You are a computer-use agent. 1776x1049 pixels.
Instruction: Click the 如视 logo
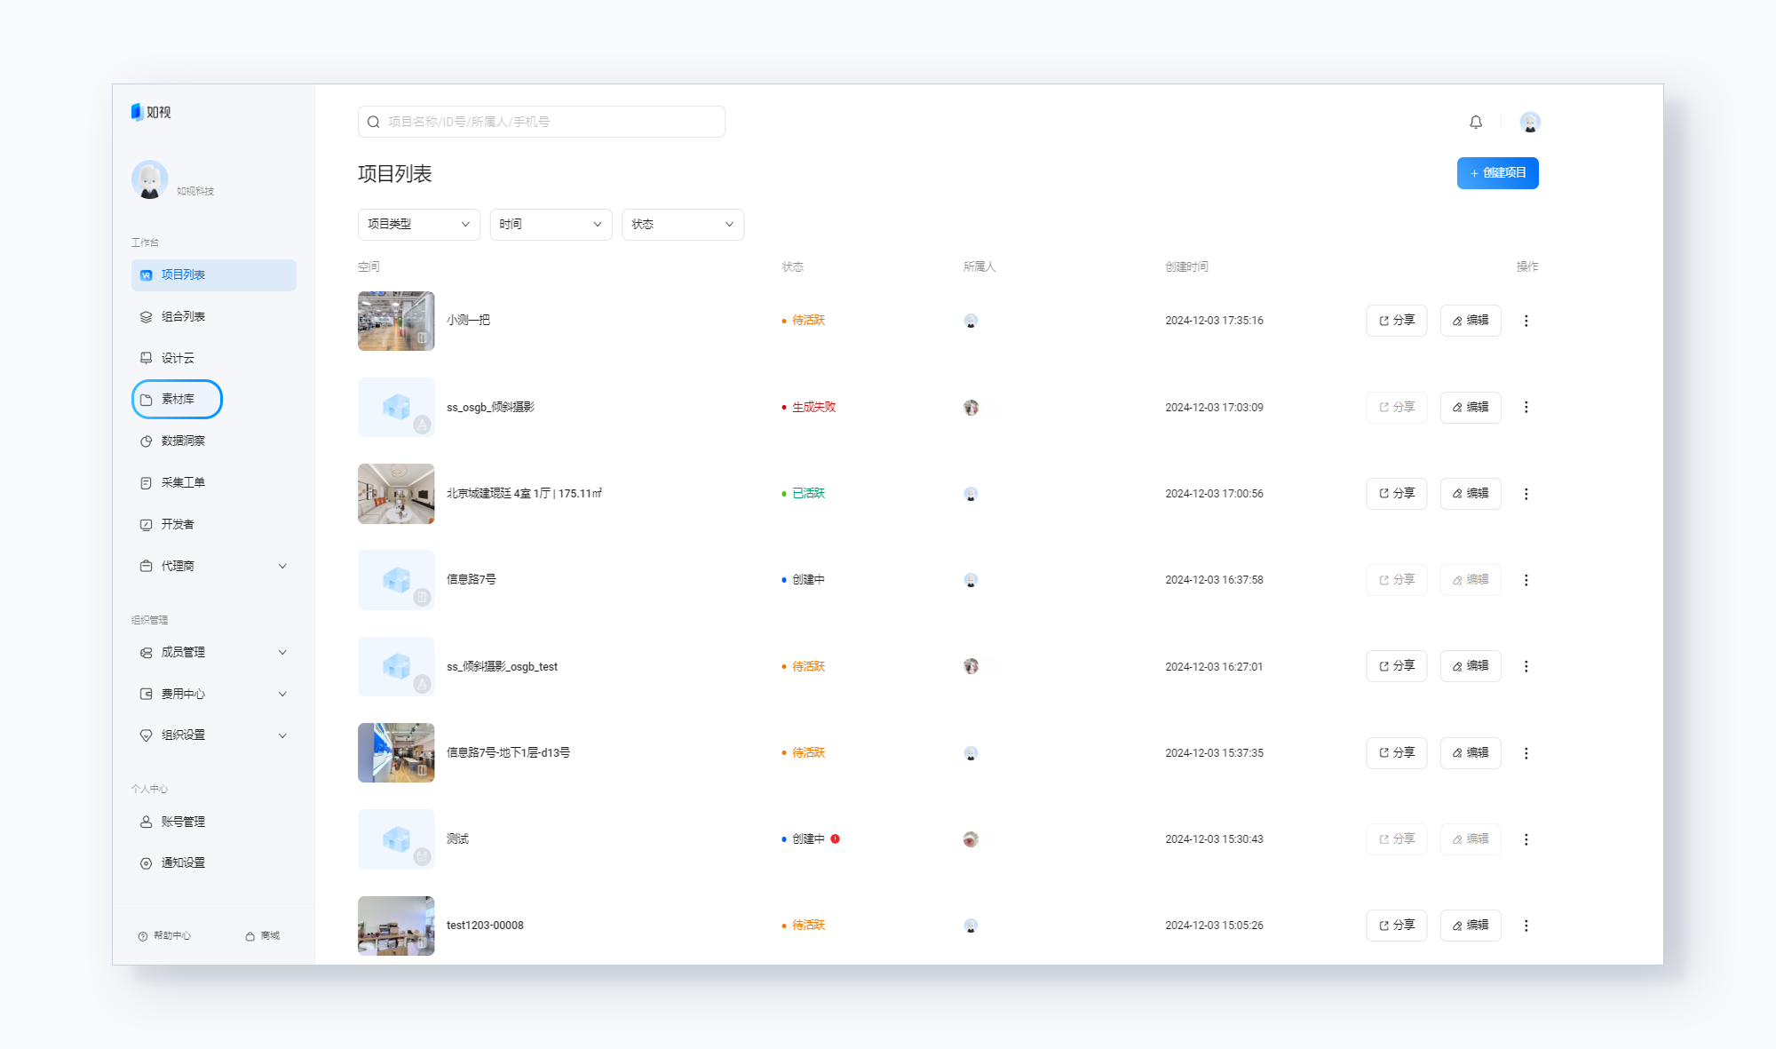coord(151,112)
